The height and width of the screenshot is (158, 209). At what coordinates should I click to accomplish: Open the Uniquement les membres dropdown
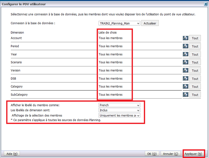pyautogui.click(x=119, y=115)
